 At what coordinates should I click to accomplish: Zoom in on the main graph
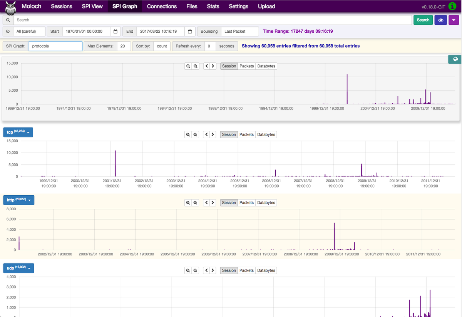[196, 66]
